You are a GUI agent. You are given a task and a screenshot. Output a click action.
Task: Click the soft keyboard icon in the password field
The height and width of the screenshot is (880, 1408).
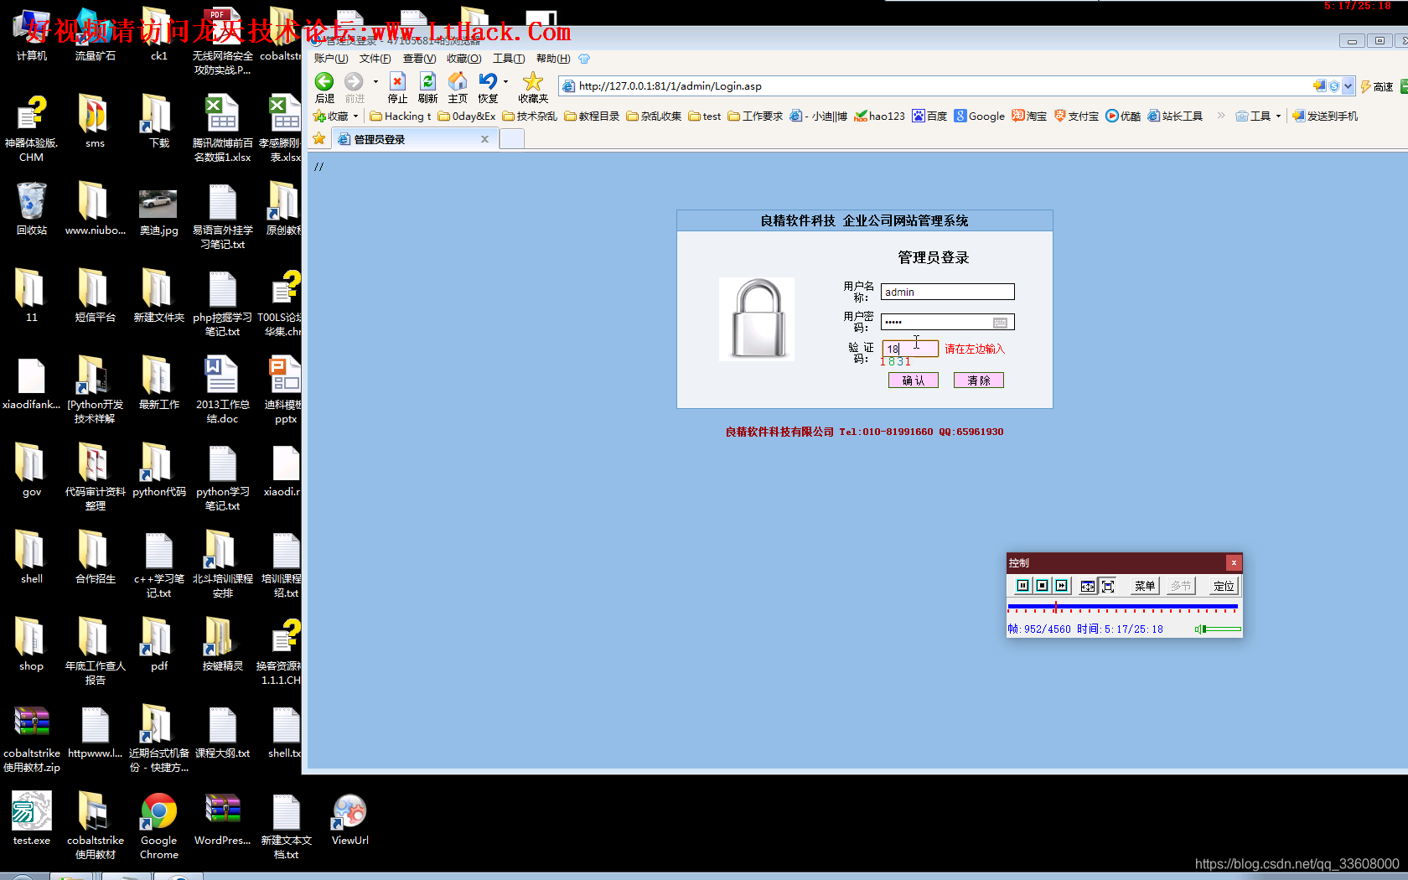point(1001,323)
